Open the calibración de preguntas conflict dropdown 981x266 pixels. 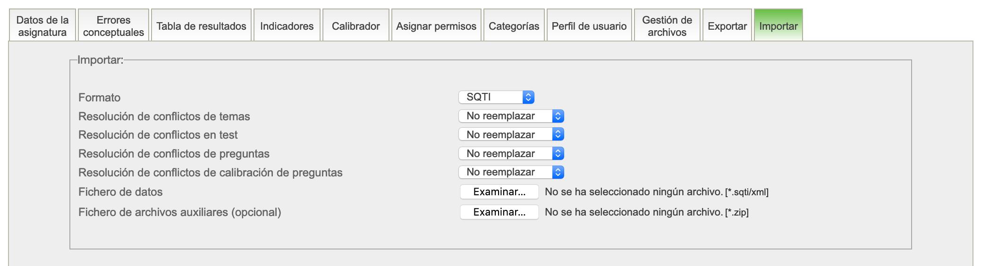coord(511,172)
